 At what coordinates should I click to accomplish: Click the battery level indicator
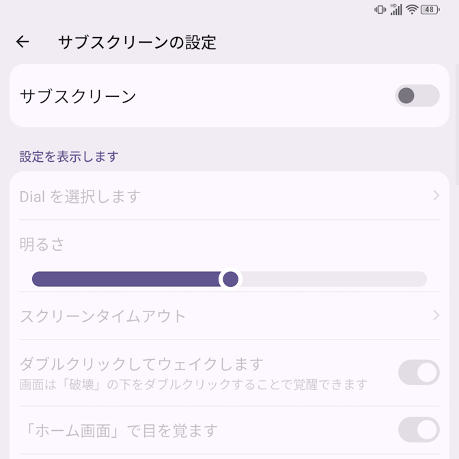[x=430, y=10]
